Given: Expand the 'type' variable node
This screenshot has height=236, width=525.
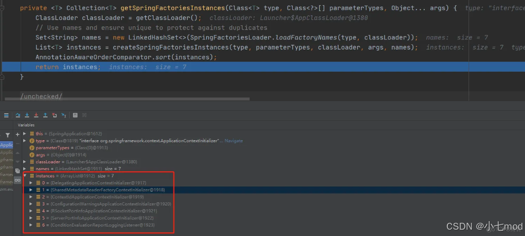Looking at the screenshot, I should click(24, 141).
